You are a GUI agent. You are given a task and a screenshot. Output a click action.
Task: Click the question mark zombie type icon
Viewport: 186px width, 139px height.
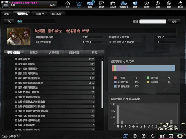tap(129, 127)
